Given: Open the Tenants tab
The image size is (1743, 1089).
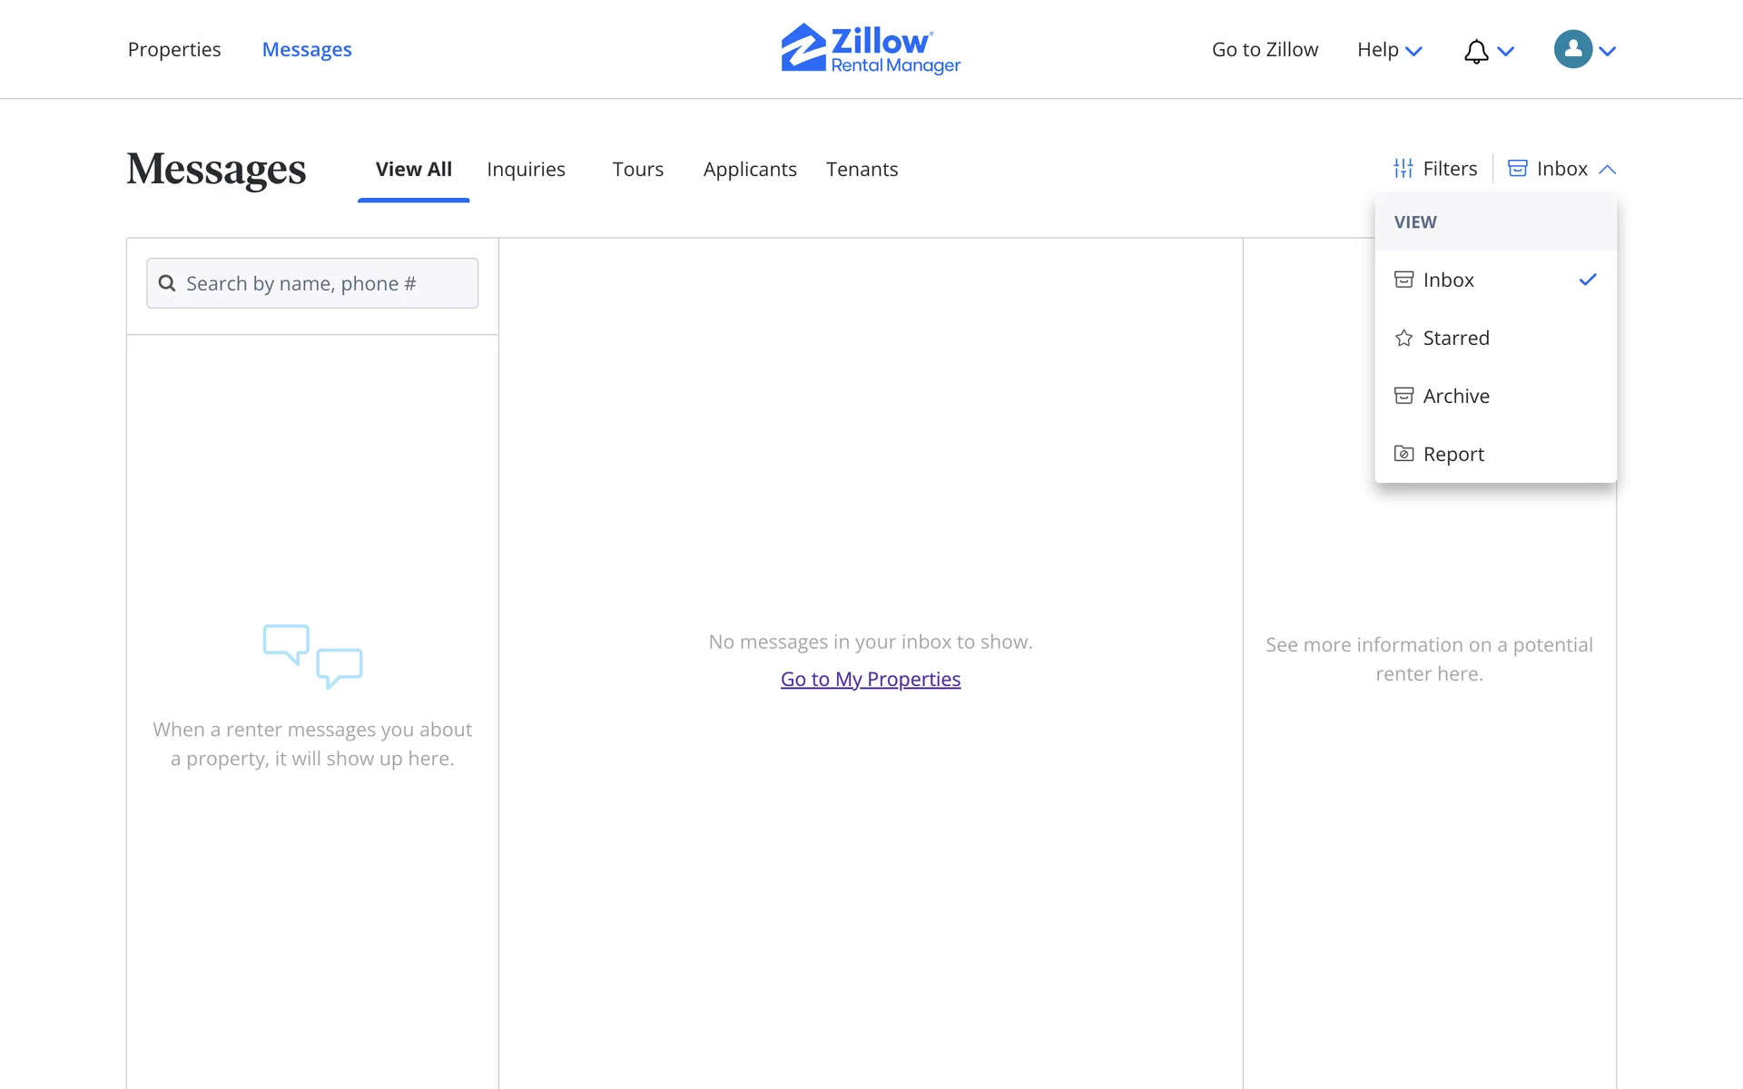Looking at the screenshot, I should [x=862, y=169].
